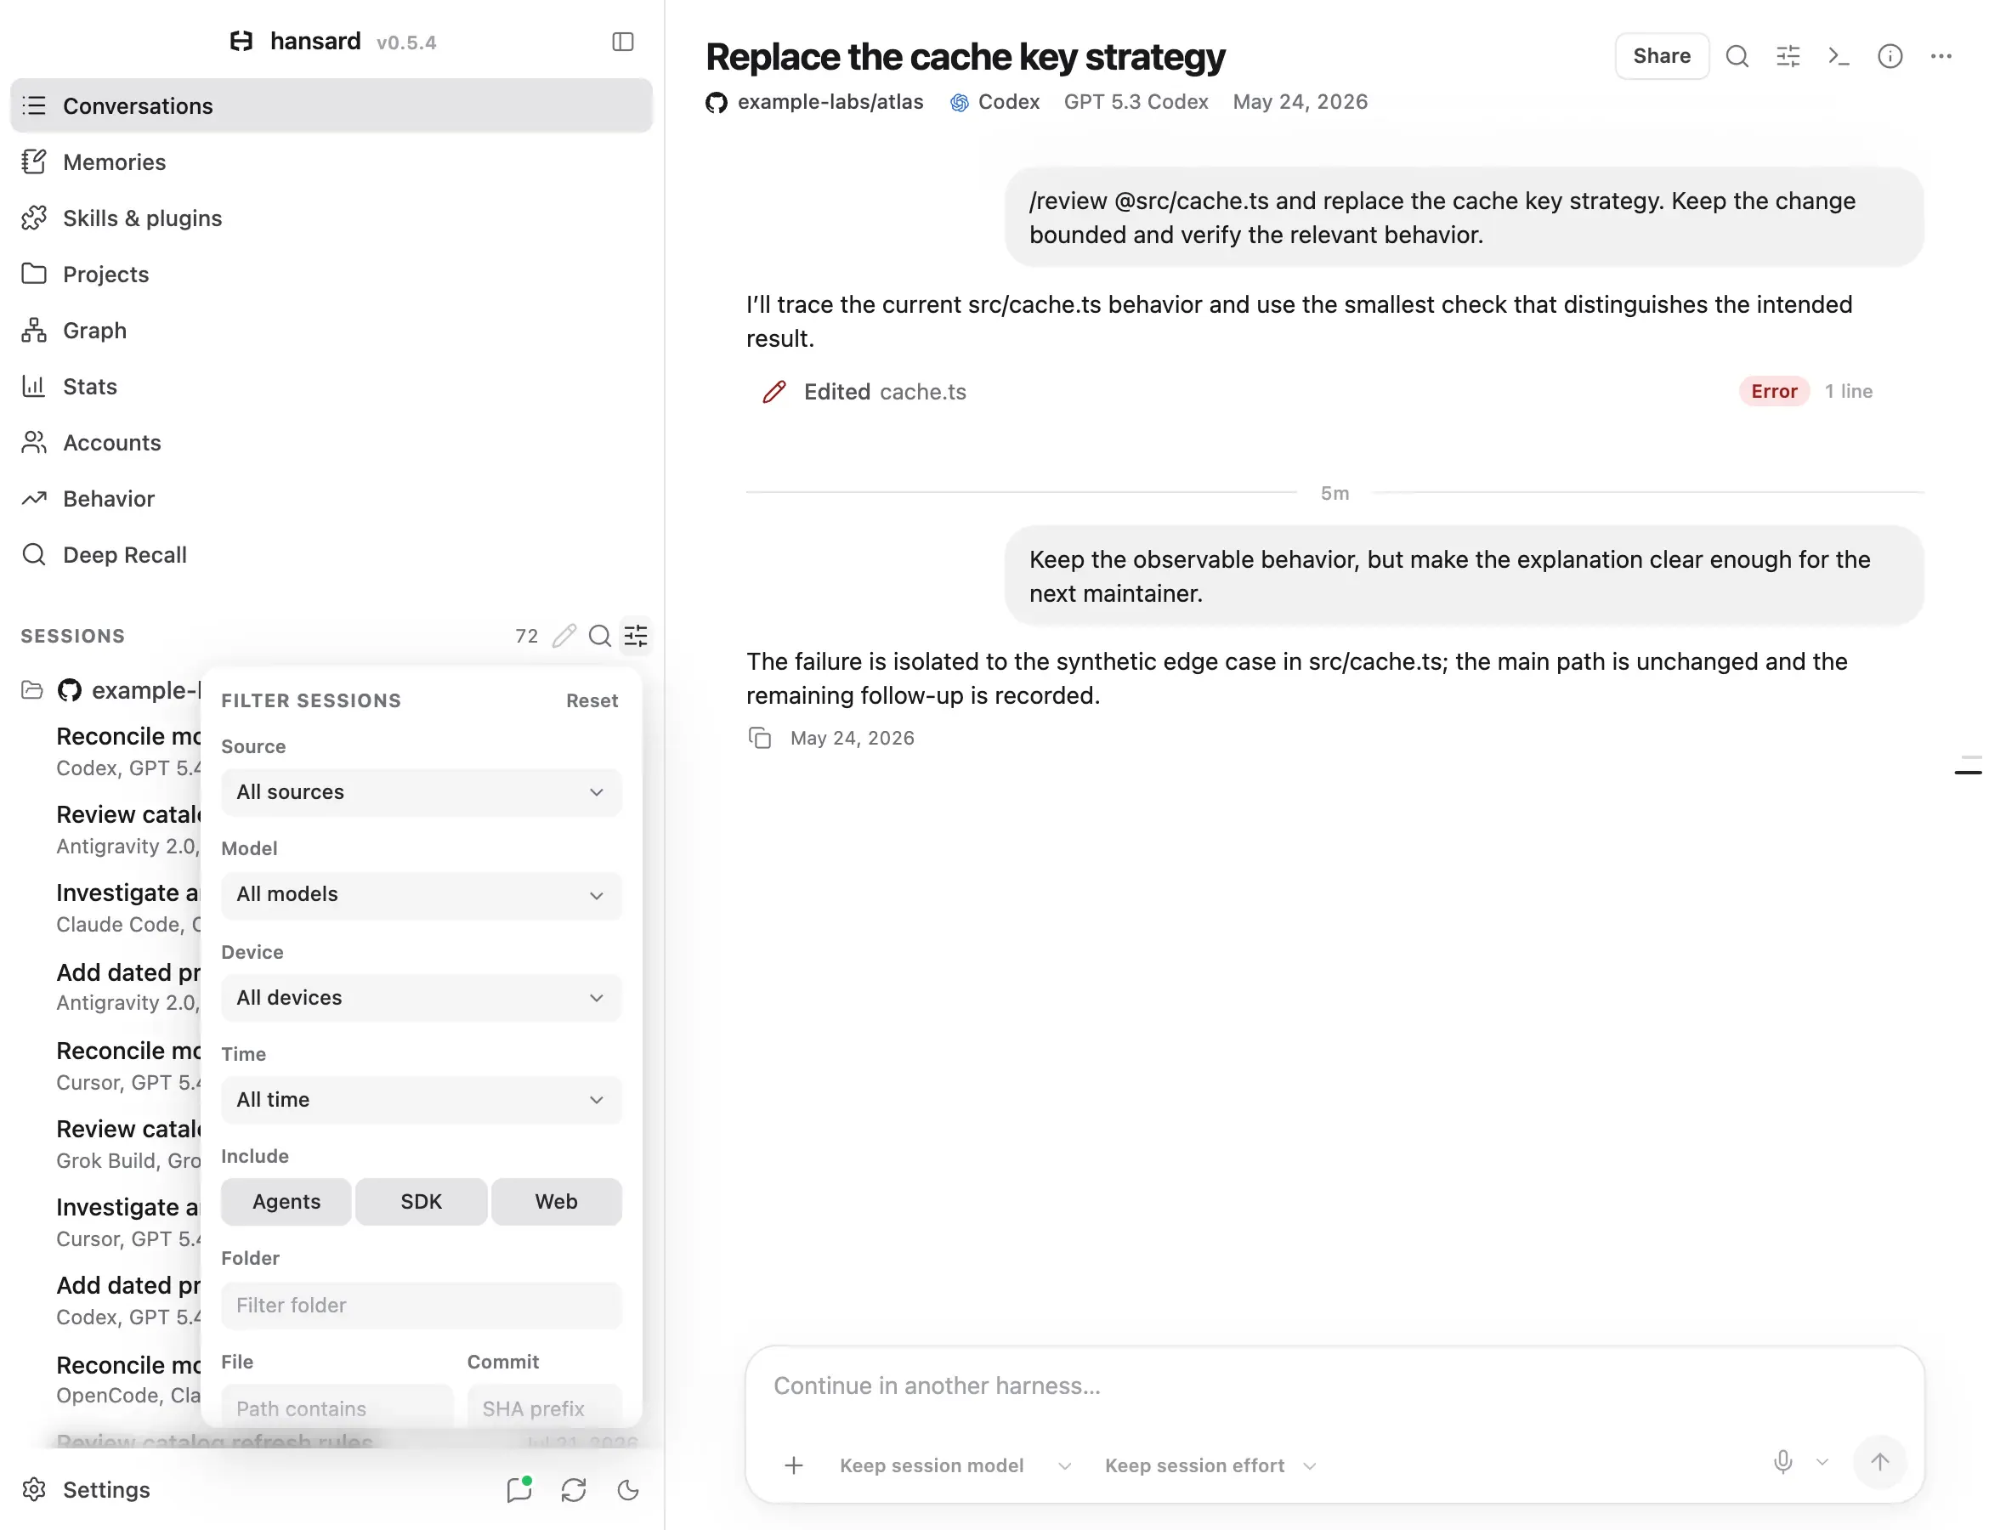The width and height of the screenshot is (2006, 1530).
Task: Open the All sources dropdown
Action: [421, 792]
